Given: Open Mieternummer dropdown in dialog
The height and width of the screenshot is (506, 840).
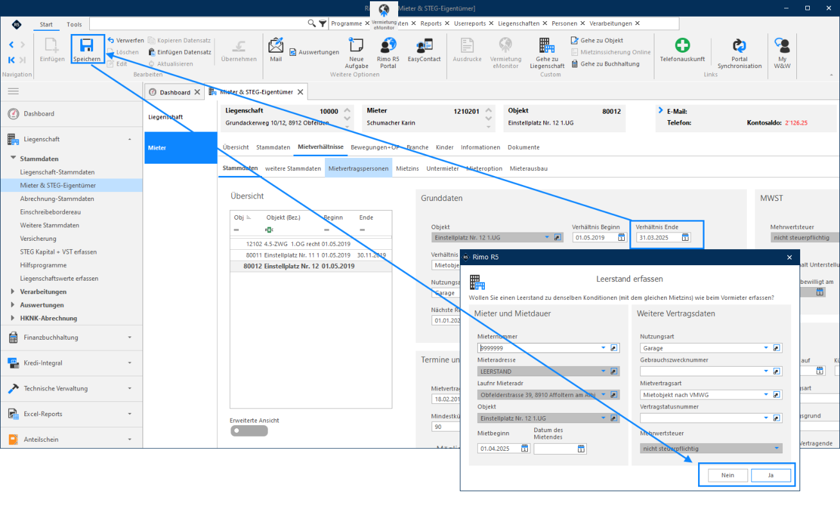Looking at the screenshot, I should 603,348.
